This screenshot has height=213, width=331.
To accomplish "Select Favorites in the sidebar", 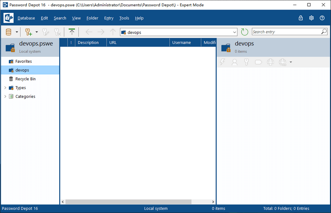I will [x=24, y=61].
